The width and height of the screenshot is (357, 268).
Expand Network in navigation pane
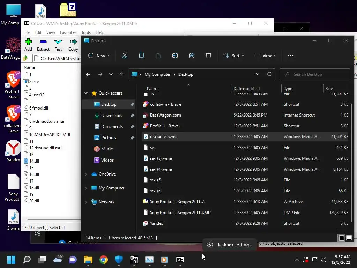pyautogui.click(x=86, y=202)
